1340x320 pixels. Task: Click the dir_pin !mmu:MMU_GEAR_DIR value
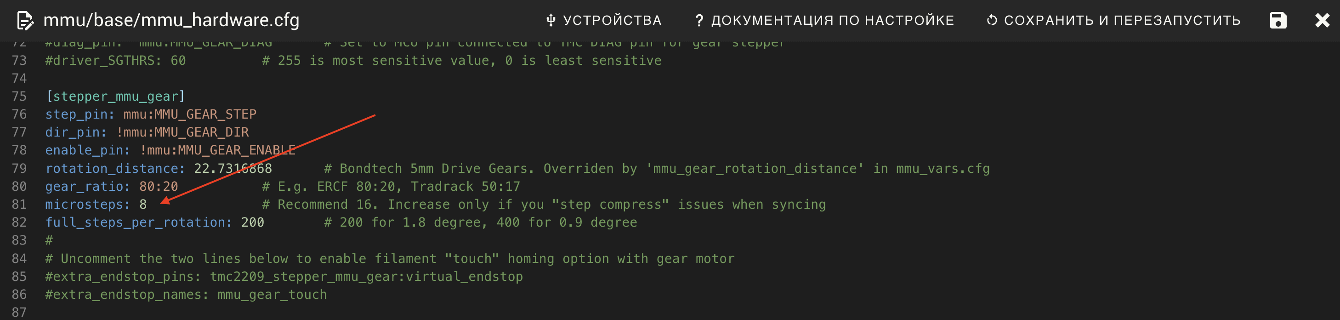pyautogui.click(x=182, y=132)
